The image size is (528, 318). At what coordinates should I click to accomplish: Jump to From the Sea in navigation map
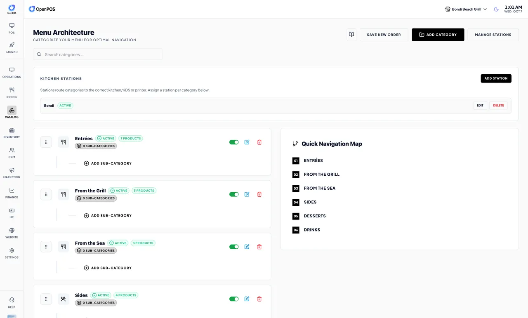pyautogui.click(x=314, y=188)
